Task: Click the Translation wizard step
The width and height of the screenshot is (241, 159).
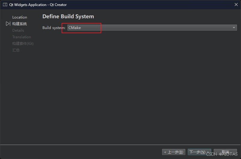Action: (x=22, y=37)
